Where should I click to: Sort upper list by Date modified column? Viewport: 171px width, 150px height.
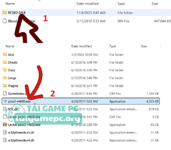[x=87, y=4]
